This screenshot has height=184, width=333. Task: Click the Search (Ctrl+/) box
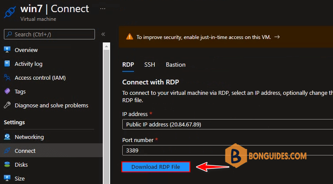(x=49, y=34)
